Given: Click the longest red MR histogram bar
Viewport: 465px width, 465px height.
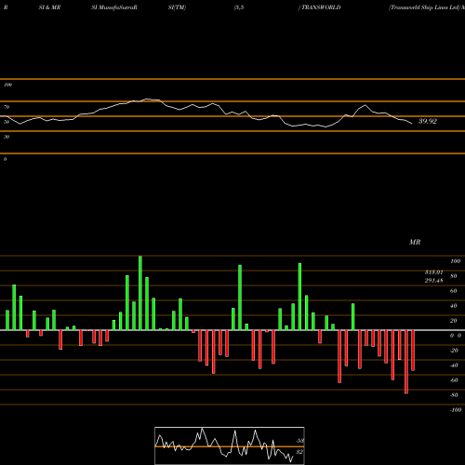Looking at the screenshot, I should tap(406, 362).
